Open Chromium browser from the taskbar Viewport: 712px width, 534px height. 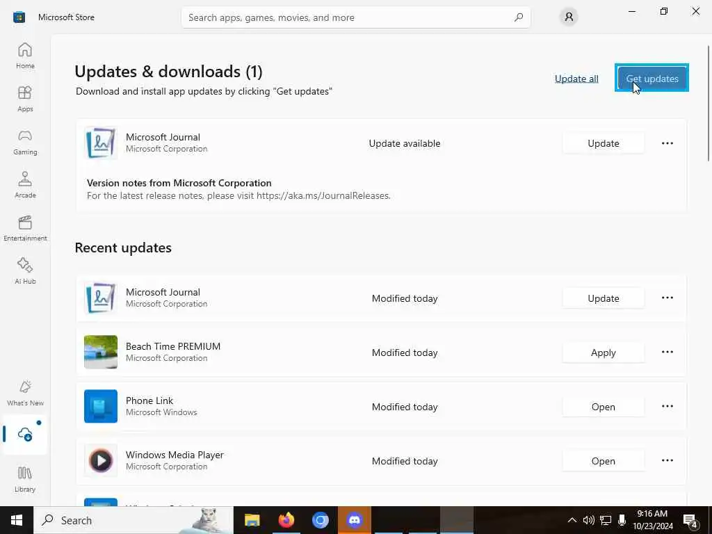320,520
